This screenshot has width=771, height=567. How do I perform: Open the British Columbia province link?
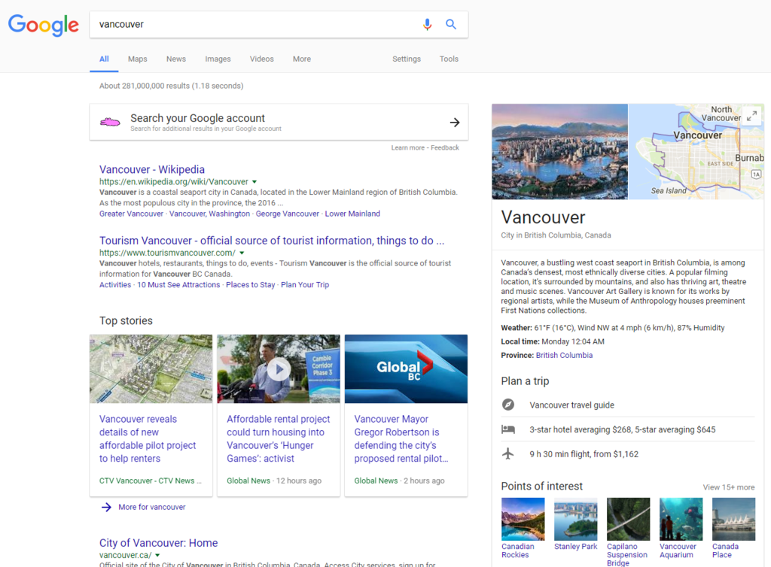click(x=564, y=355)
